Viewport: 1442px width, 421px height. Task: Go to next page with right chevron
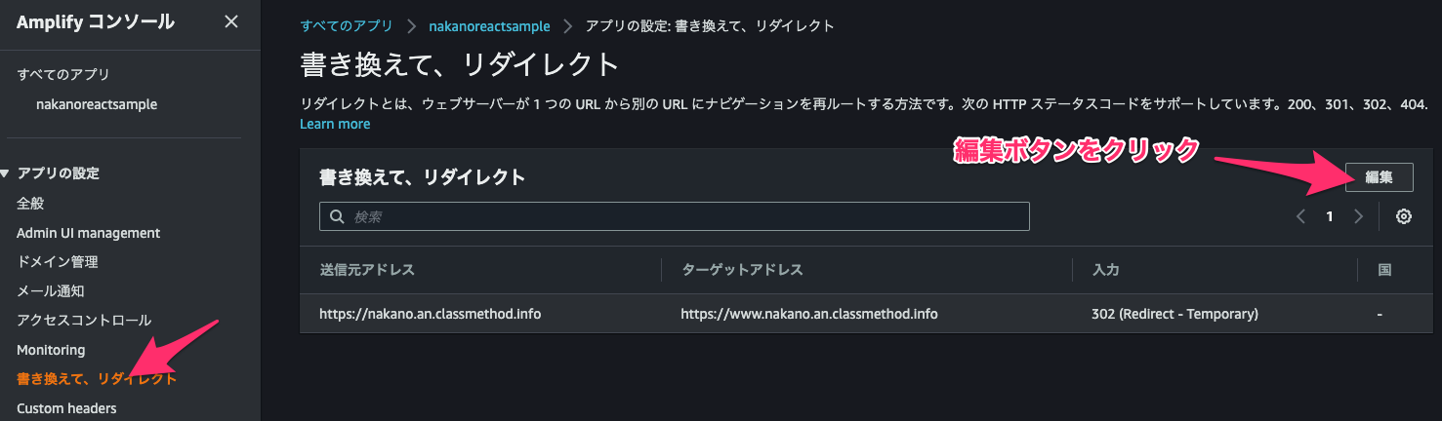1358,217
